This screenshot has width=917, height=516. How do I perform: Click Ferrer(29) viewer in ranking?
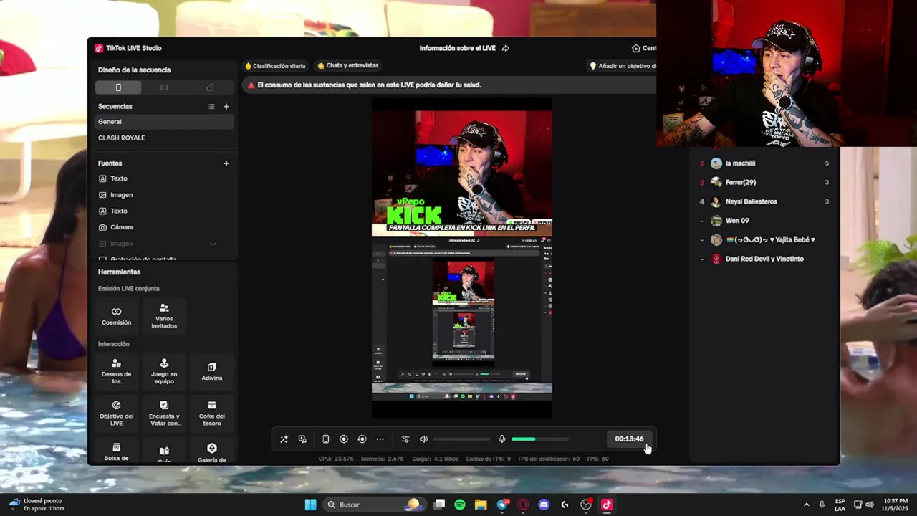click(x=764, y=183)
